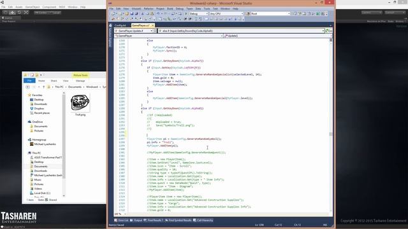Open the Call Hierarchy panel tab
Viewport: 408px width, 229px height.
(203, 220)
